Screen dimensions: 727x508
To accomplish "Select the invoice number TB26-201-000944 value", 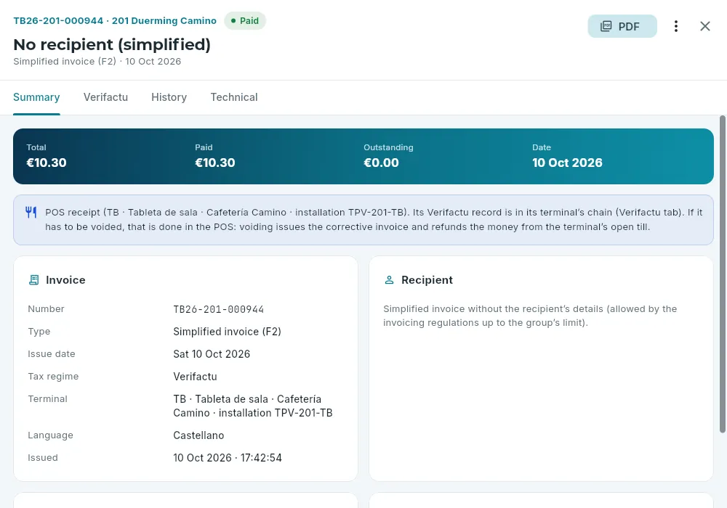I will (218, 309).
